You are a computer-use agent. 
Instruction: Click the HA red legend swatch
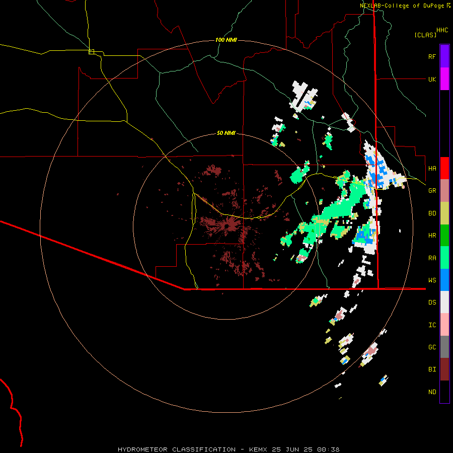point(444,168)
